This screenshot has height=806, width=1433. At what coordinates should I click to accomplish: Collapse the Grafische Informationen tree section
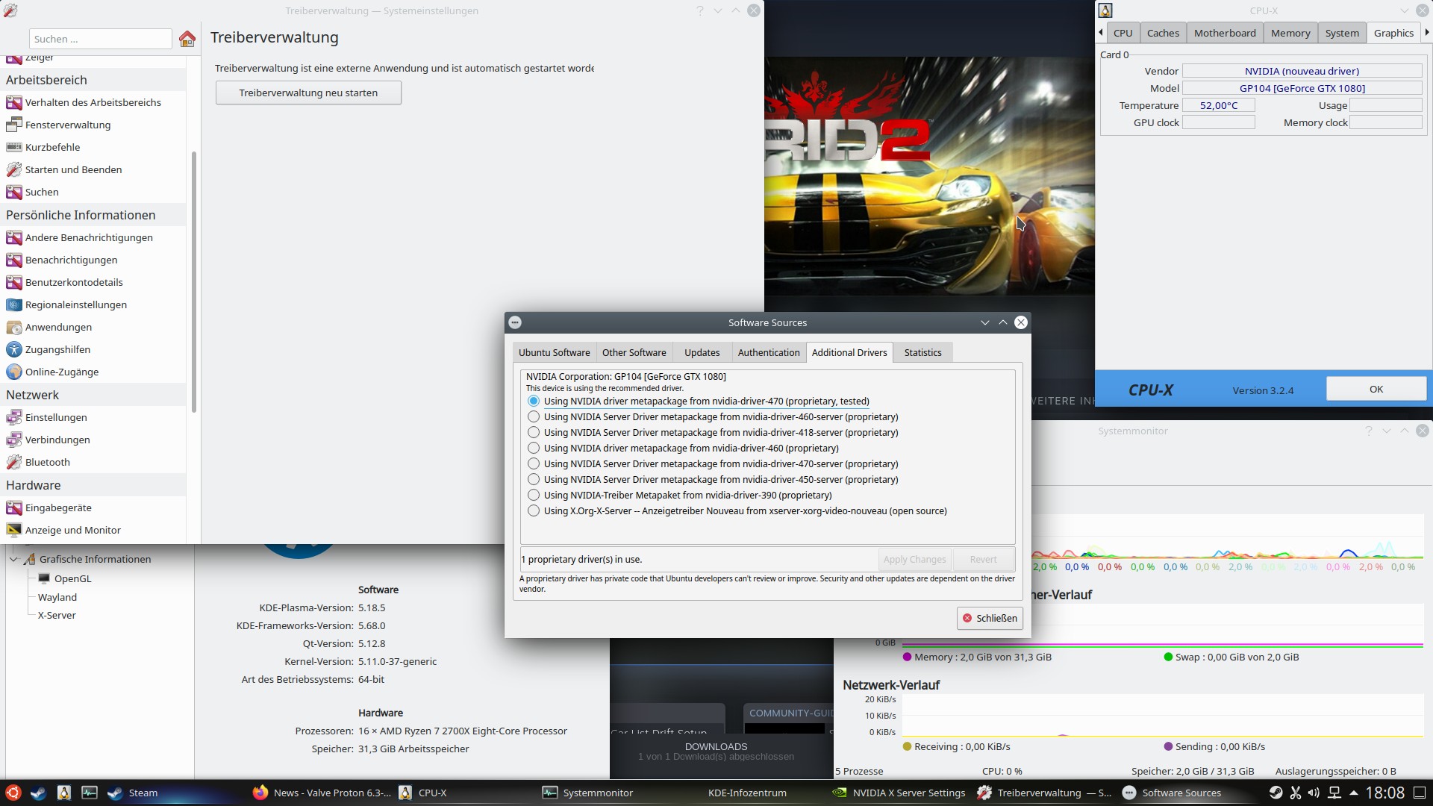[x=13, y=558]
